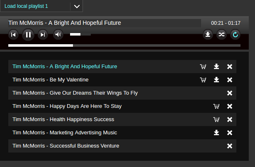The image size is (255, 167).
Task: Adjust the volume slider
Action: [80, 35]
